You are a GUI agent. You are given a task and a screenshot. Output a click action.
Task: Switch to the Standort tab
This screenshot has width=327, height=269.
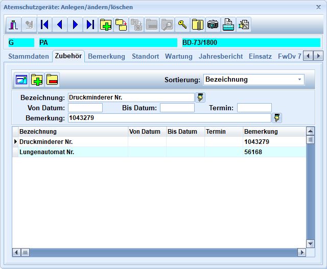145,57
